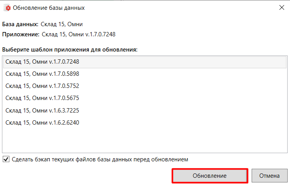Close the database update dialog window
The image size is (290, 184).
pyautogui.click(x=281, y=7)
